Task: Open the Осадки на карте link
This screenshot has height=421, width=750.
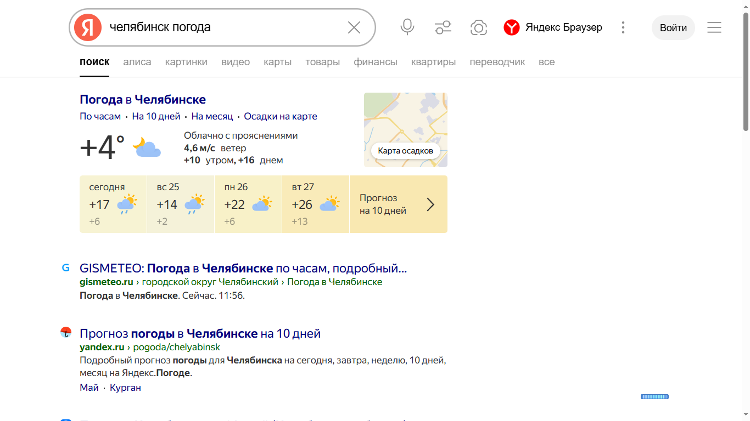Action: point(281,116)
